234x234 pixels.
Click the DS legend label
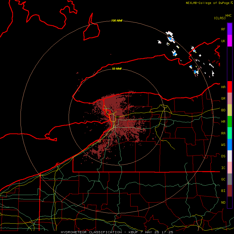click(x=223, y=156)
